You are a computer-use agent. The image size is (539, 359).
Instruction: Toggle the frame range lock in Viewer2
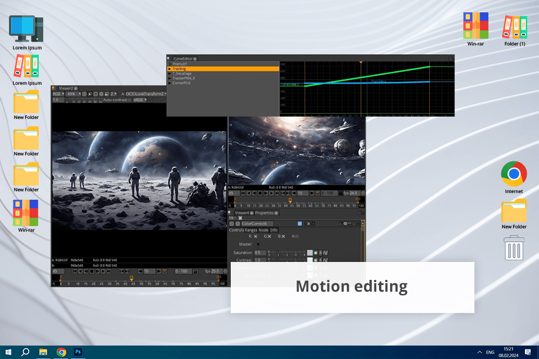[195, 271]
